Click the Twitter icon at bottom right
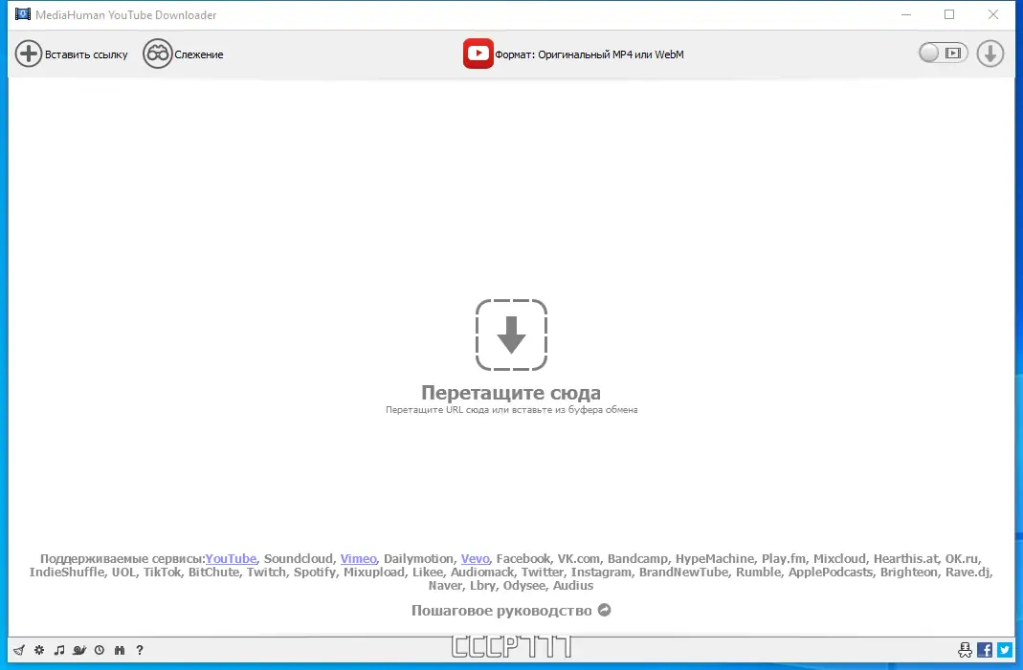Viewport: 1023px width, 670px height. 1004,650
